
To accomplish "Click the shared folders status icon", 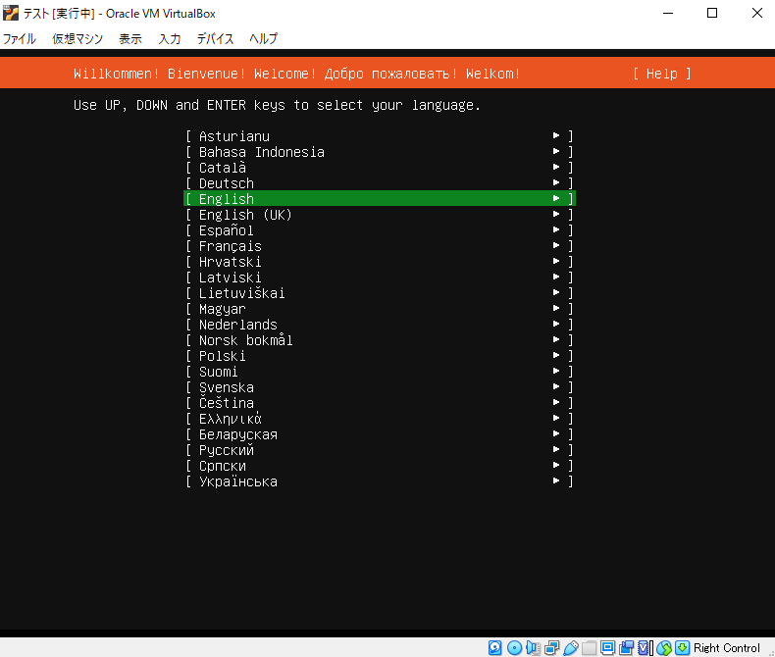I will tap(590, 647).
